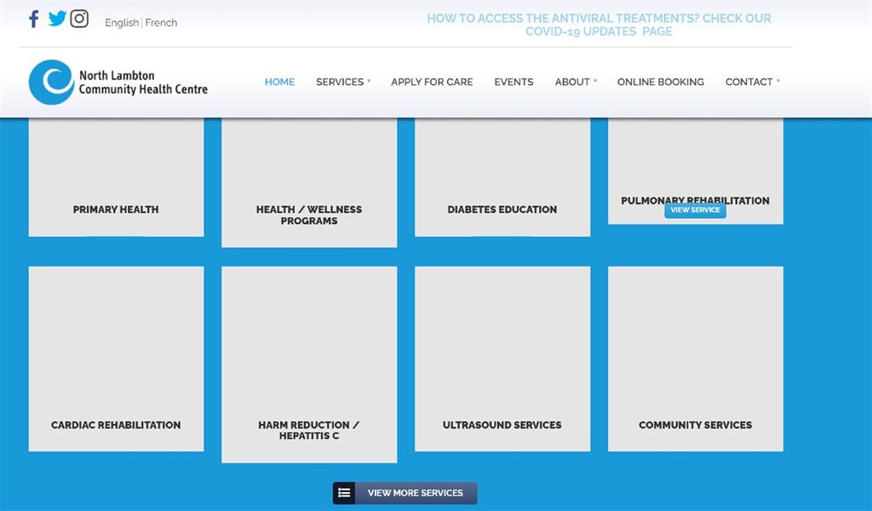Viewport: 872px width, 511px height.
Task: Open the Health / Wellness Programs card
Action: tap(309, 182)
